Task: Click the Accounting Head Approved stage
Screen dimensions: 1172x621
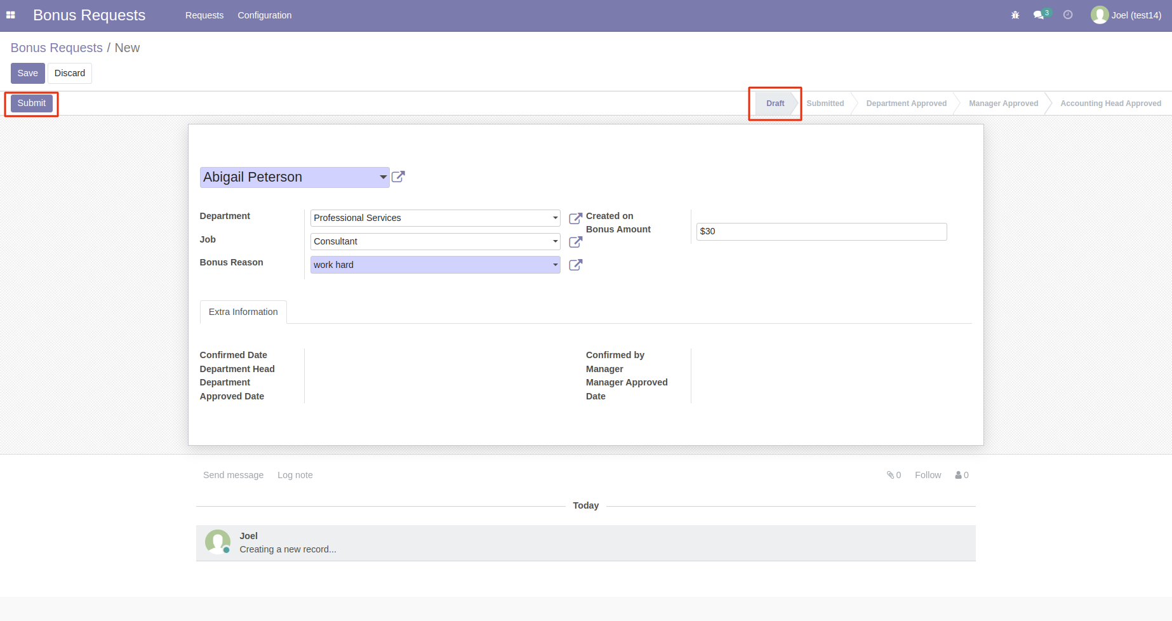Action: tap(1110, 103)
